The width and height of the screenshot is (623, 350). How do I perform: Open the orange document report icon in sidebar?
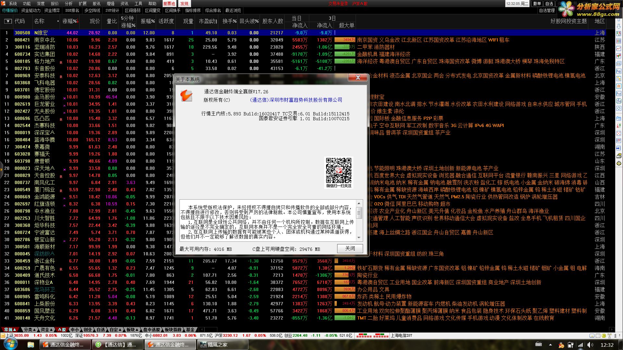619,86
